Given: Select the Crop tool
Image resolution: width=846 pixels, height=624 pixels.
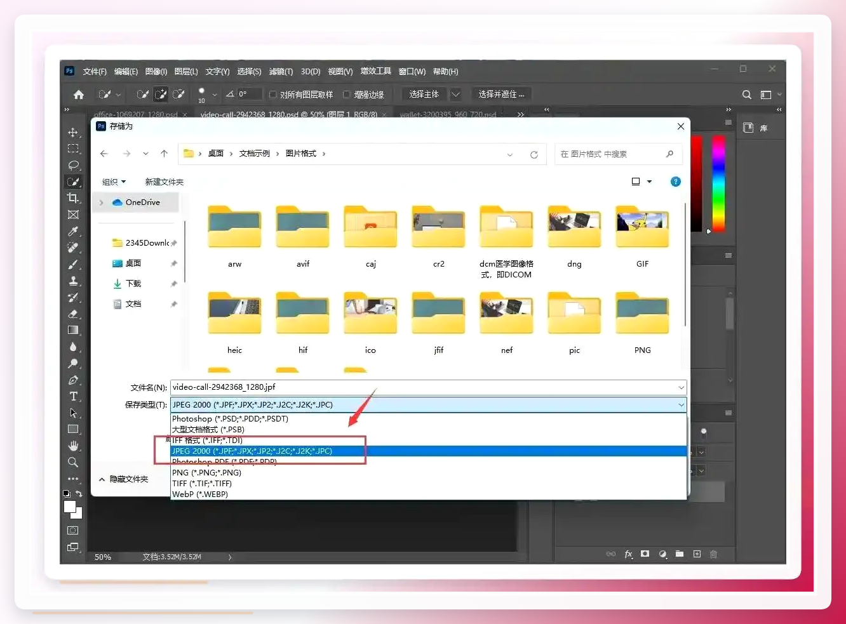Looking at the screenshot, I should pos(73,198).
